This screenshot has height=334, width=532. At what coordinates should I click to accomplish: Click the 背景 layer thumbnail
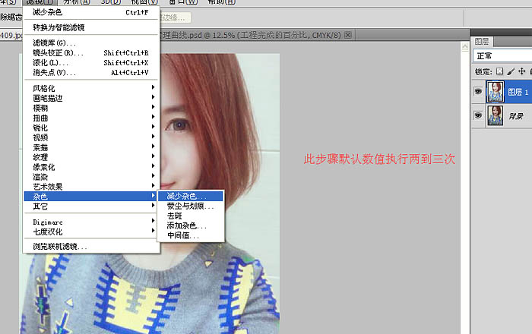point(496,116)
